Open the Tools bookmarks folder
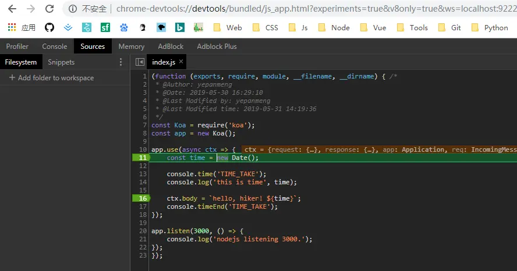The height and width of the screenshot is (271, 517). tap(412, 28)
